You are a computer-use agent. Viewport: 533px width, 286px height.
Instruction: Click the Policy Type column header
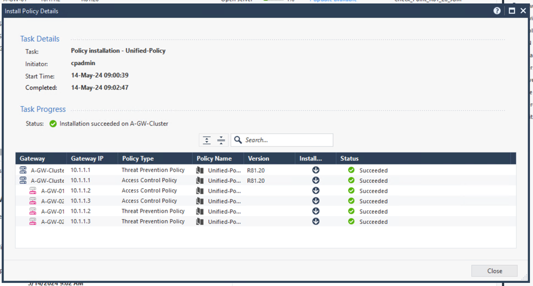pos(138,158)
